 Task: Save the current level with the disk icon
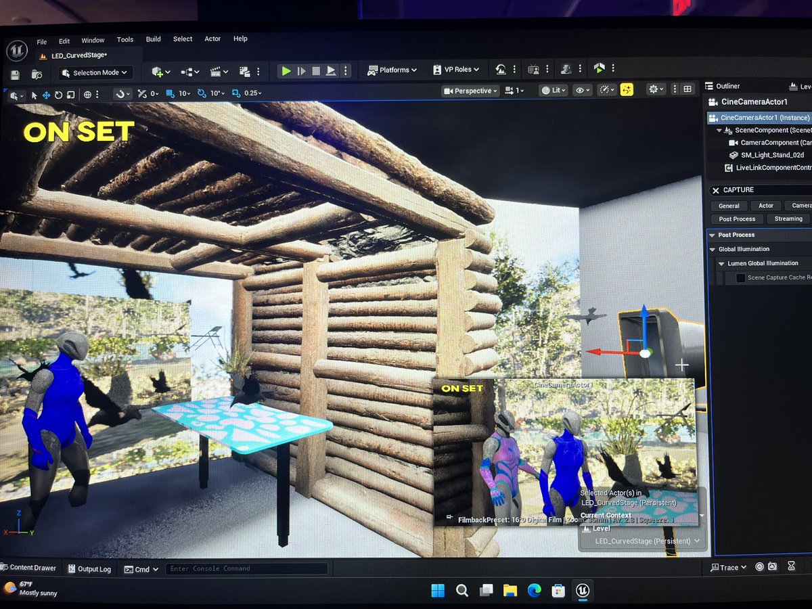15,74
